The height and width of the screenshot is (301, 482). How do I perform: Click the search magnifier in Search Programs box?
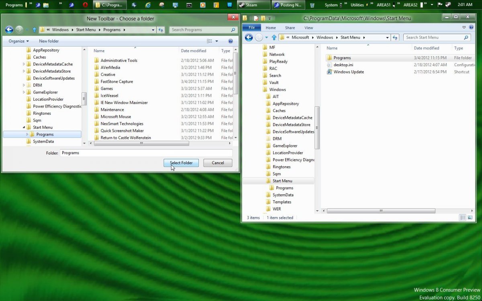tap(233, 30)
